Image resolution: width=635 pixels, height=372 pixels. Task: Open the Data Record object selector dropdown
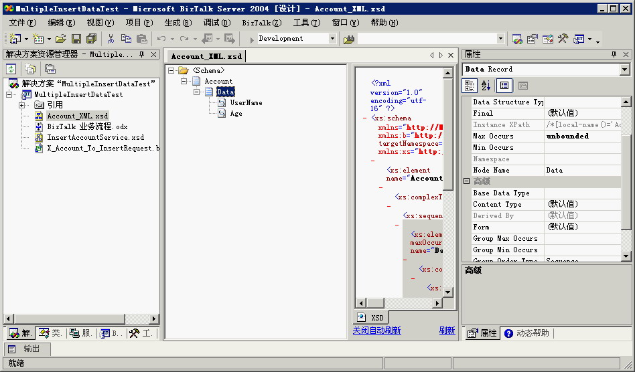point(624,70)
